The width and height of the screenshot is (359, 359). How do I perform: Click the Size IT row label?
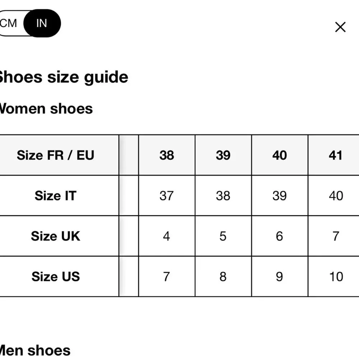[55, 196]
